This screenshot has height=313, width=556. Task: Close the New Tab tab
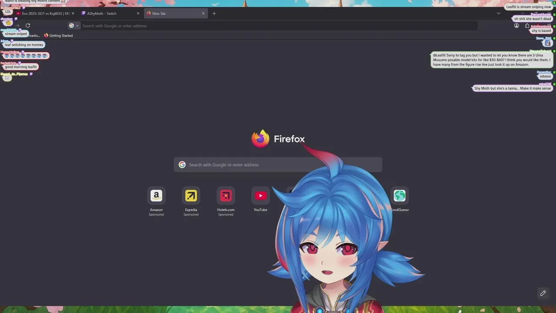[x=203, y=13]
